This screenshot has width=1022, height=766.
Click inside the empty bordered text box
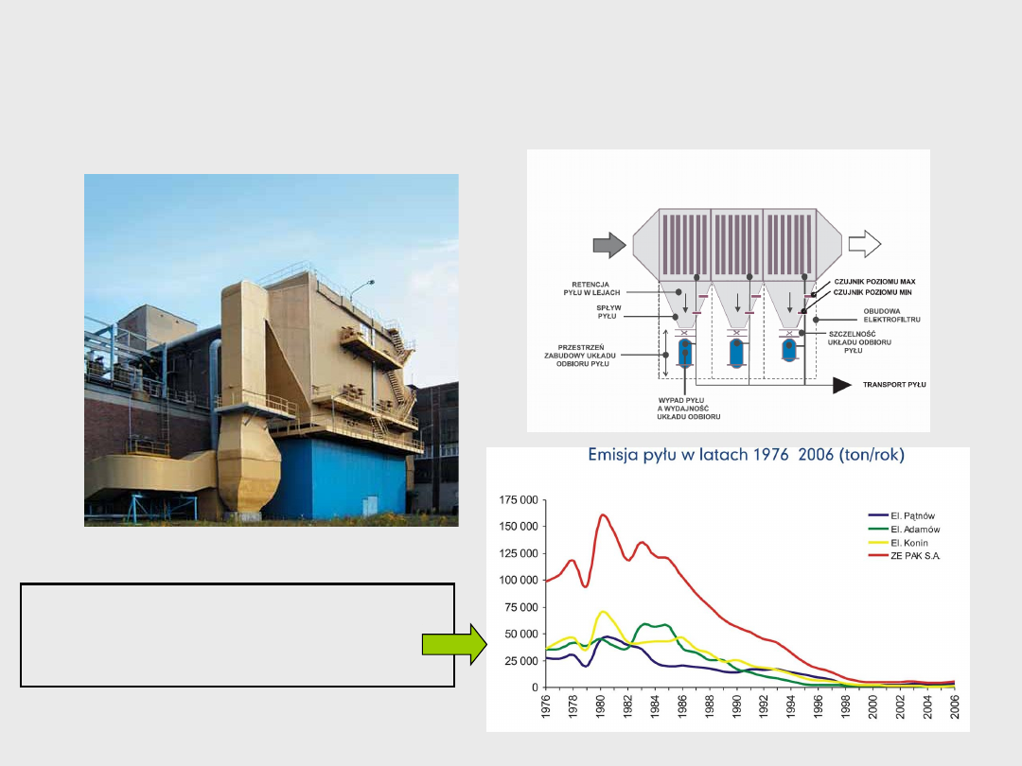[x=238, y=634]
